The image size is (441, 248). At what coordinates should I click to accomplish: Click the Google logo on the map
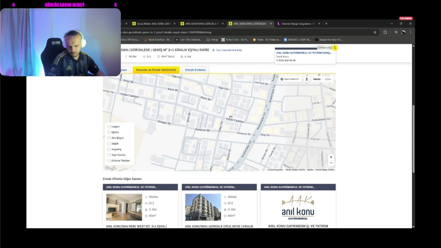click(111, 168)
